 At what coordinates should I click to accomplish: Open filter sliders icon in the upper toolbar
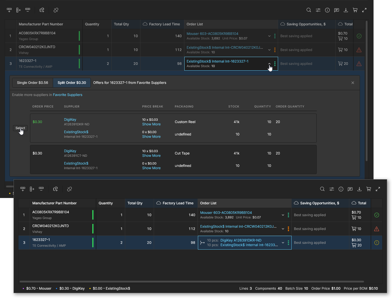[318, 10]
